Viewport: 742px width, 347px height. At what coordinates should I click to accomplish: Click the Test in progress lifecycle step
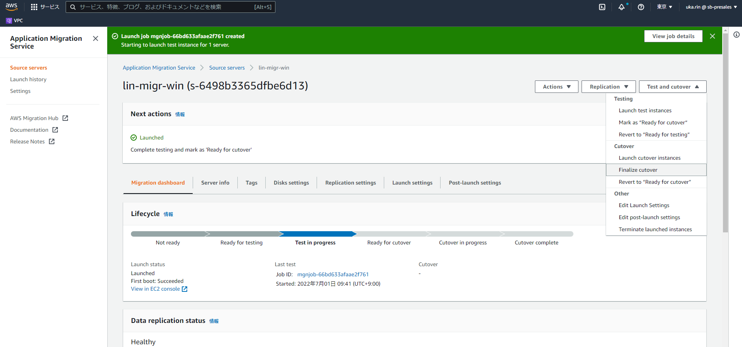tap(315, 242)
